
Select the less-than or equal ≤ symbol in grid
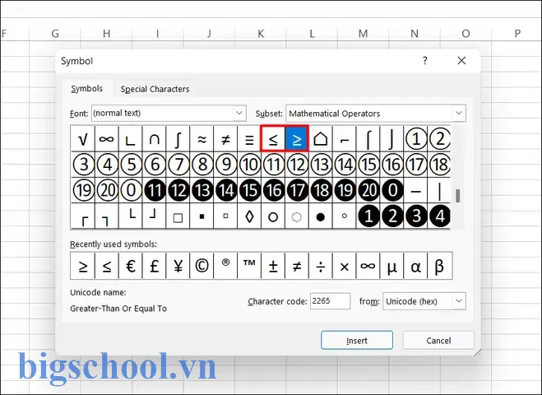click(x=273, y=139)
